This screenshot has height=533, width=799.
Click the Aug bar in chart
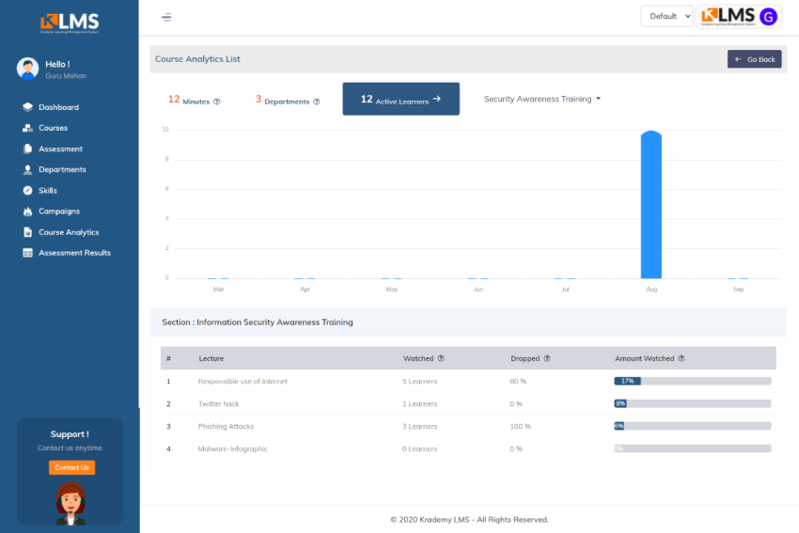pos(651,205)
